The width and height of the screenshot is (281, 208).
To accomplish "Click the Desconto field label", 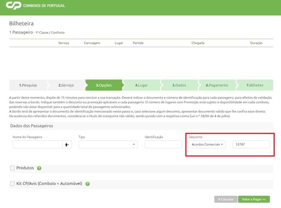I will (x=195, y=137).
